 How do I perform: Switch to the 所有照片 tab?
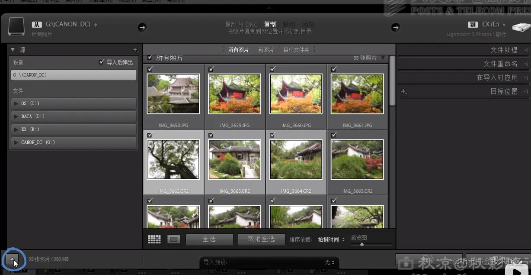[238, 50]
